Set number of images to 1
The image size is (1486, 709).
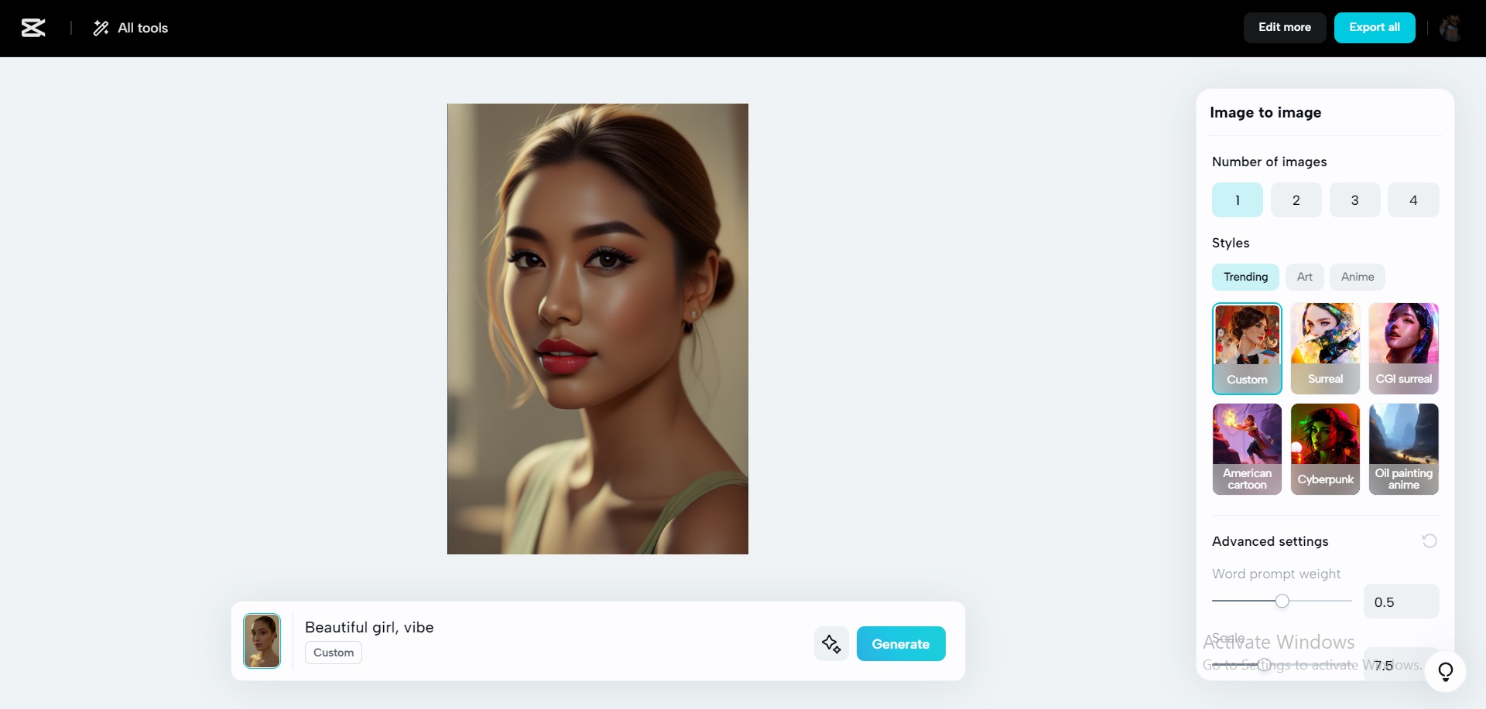tap(1238, 200)
